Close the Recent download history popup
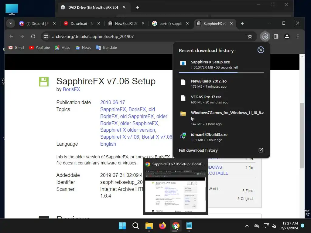311x233 pixels. (x=261, y=50)
